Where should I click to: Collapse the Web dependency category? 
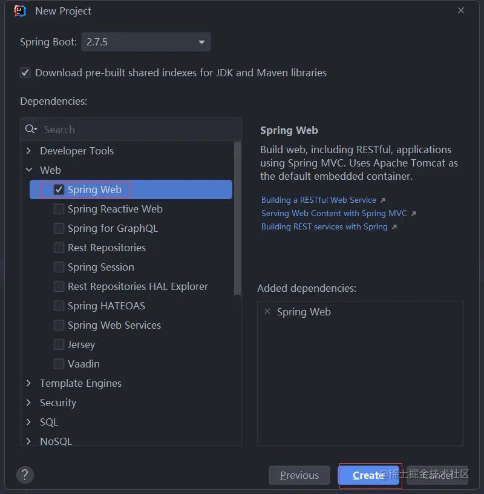tap(28, 170)
